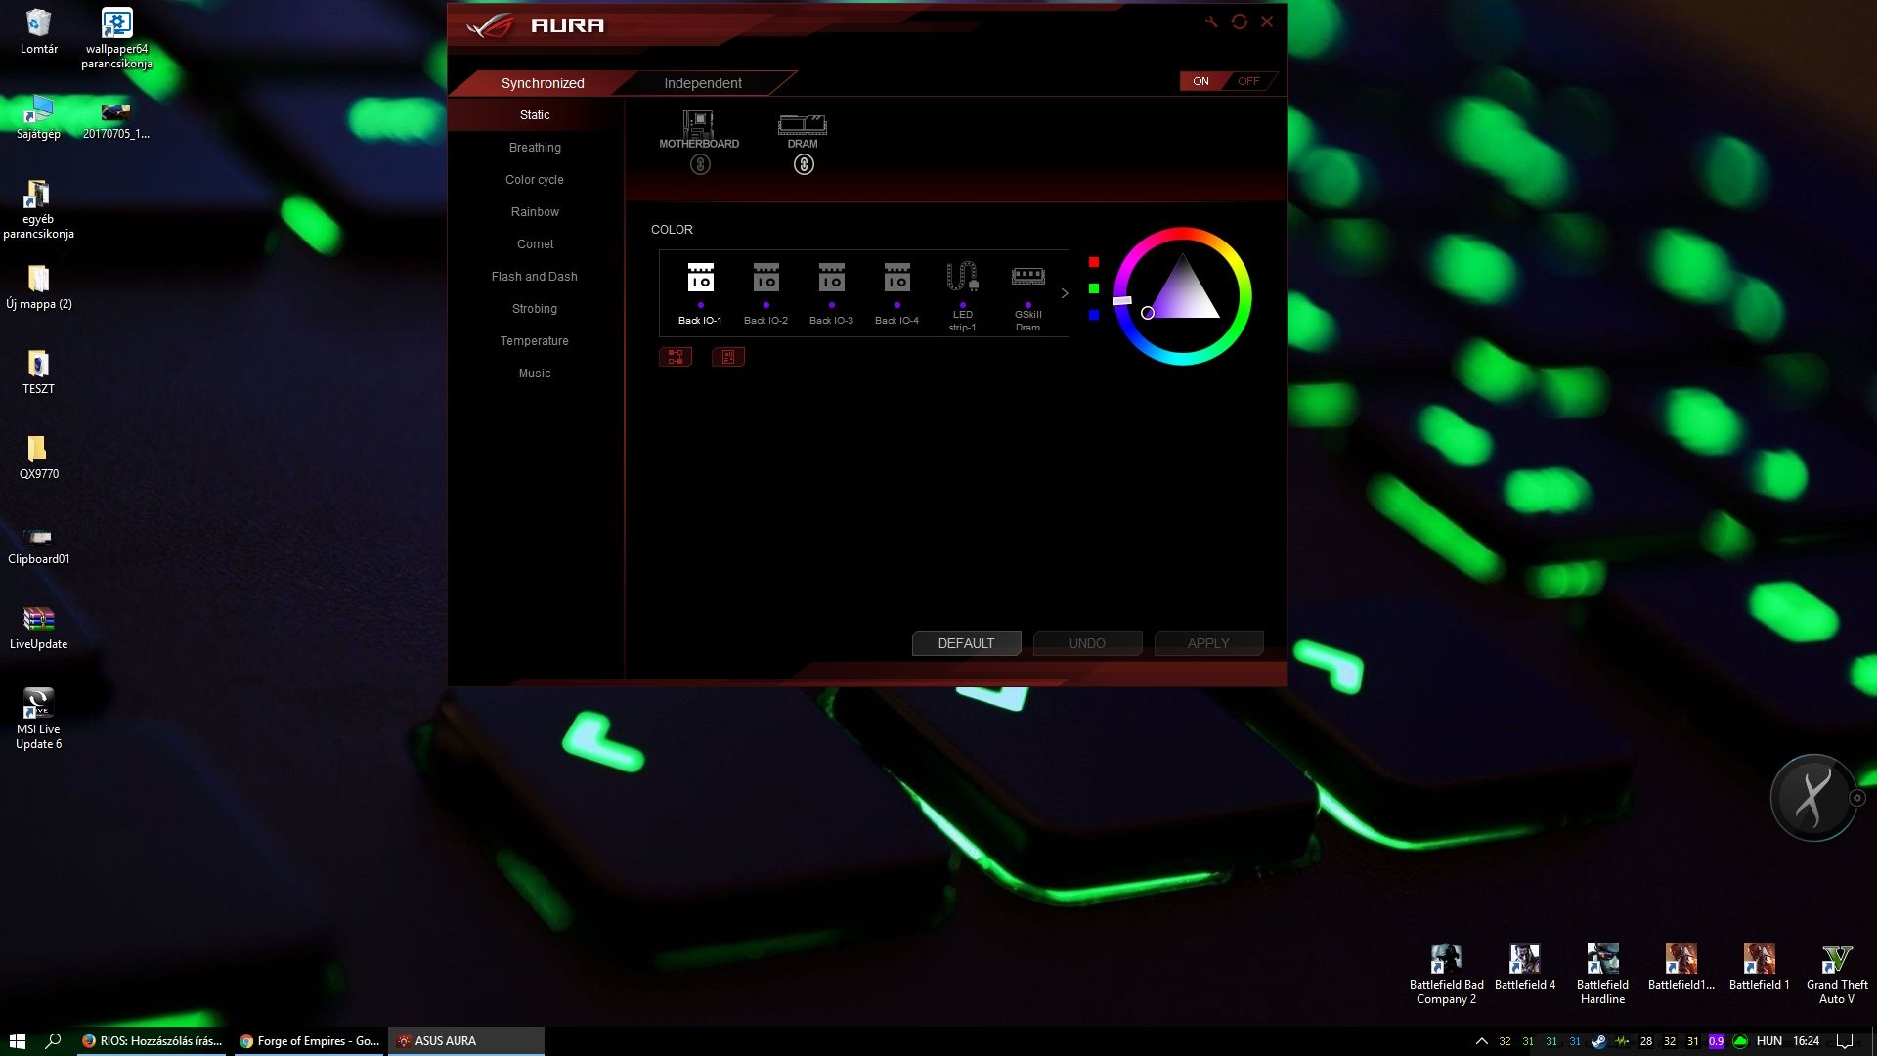
Task: Select the QX9770 folder icon
Action: tap(38, 458)
